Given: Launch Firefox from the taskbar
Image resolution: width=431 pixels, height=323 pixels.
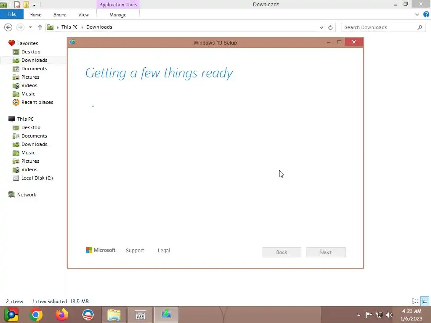Looking at the screenshot, I should click(62, 315).
